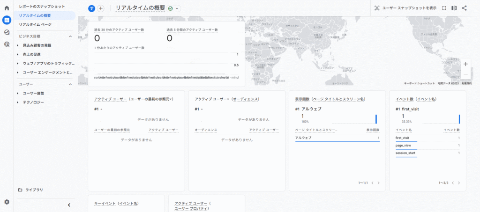This screenshot has height=212, width=480.
Task: Collapse the ビジネス目標 section
Action: click(x=70, y=36)
